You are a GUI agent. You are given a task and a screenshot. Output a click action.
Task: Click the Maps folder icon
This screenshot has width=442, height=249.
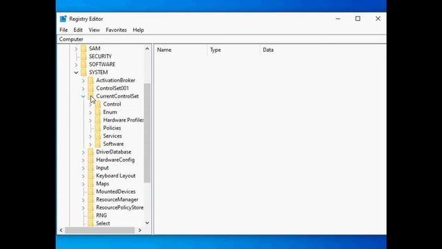click(90, 184)
